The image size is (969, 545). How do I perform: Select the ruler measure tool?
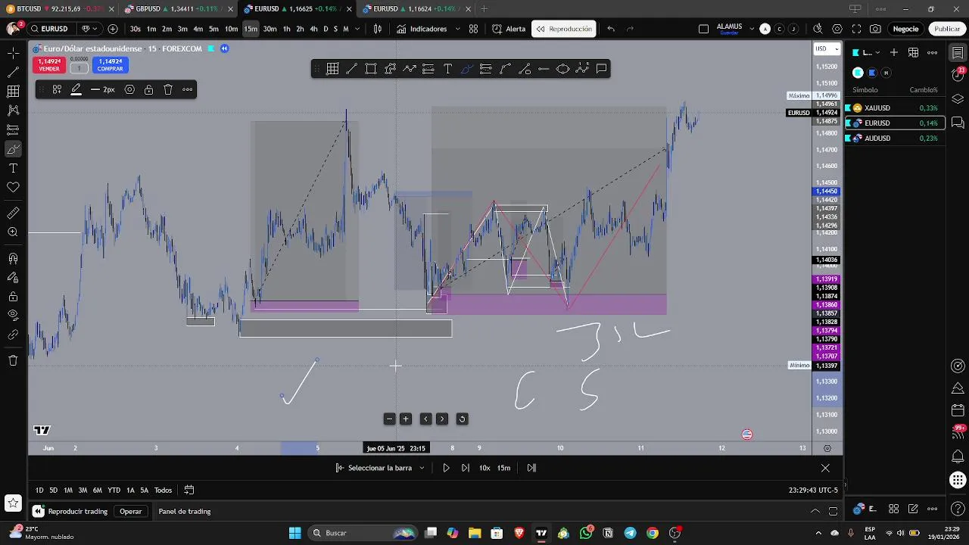click(13, 213)
